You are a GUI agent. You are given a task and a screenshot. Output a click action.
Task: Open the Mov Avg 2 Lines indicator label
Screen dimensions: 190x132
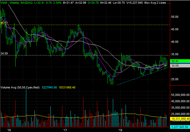tap(155, 3)
